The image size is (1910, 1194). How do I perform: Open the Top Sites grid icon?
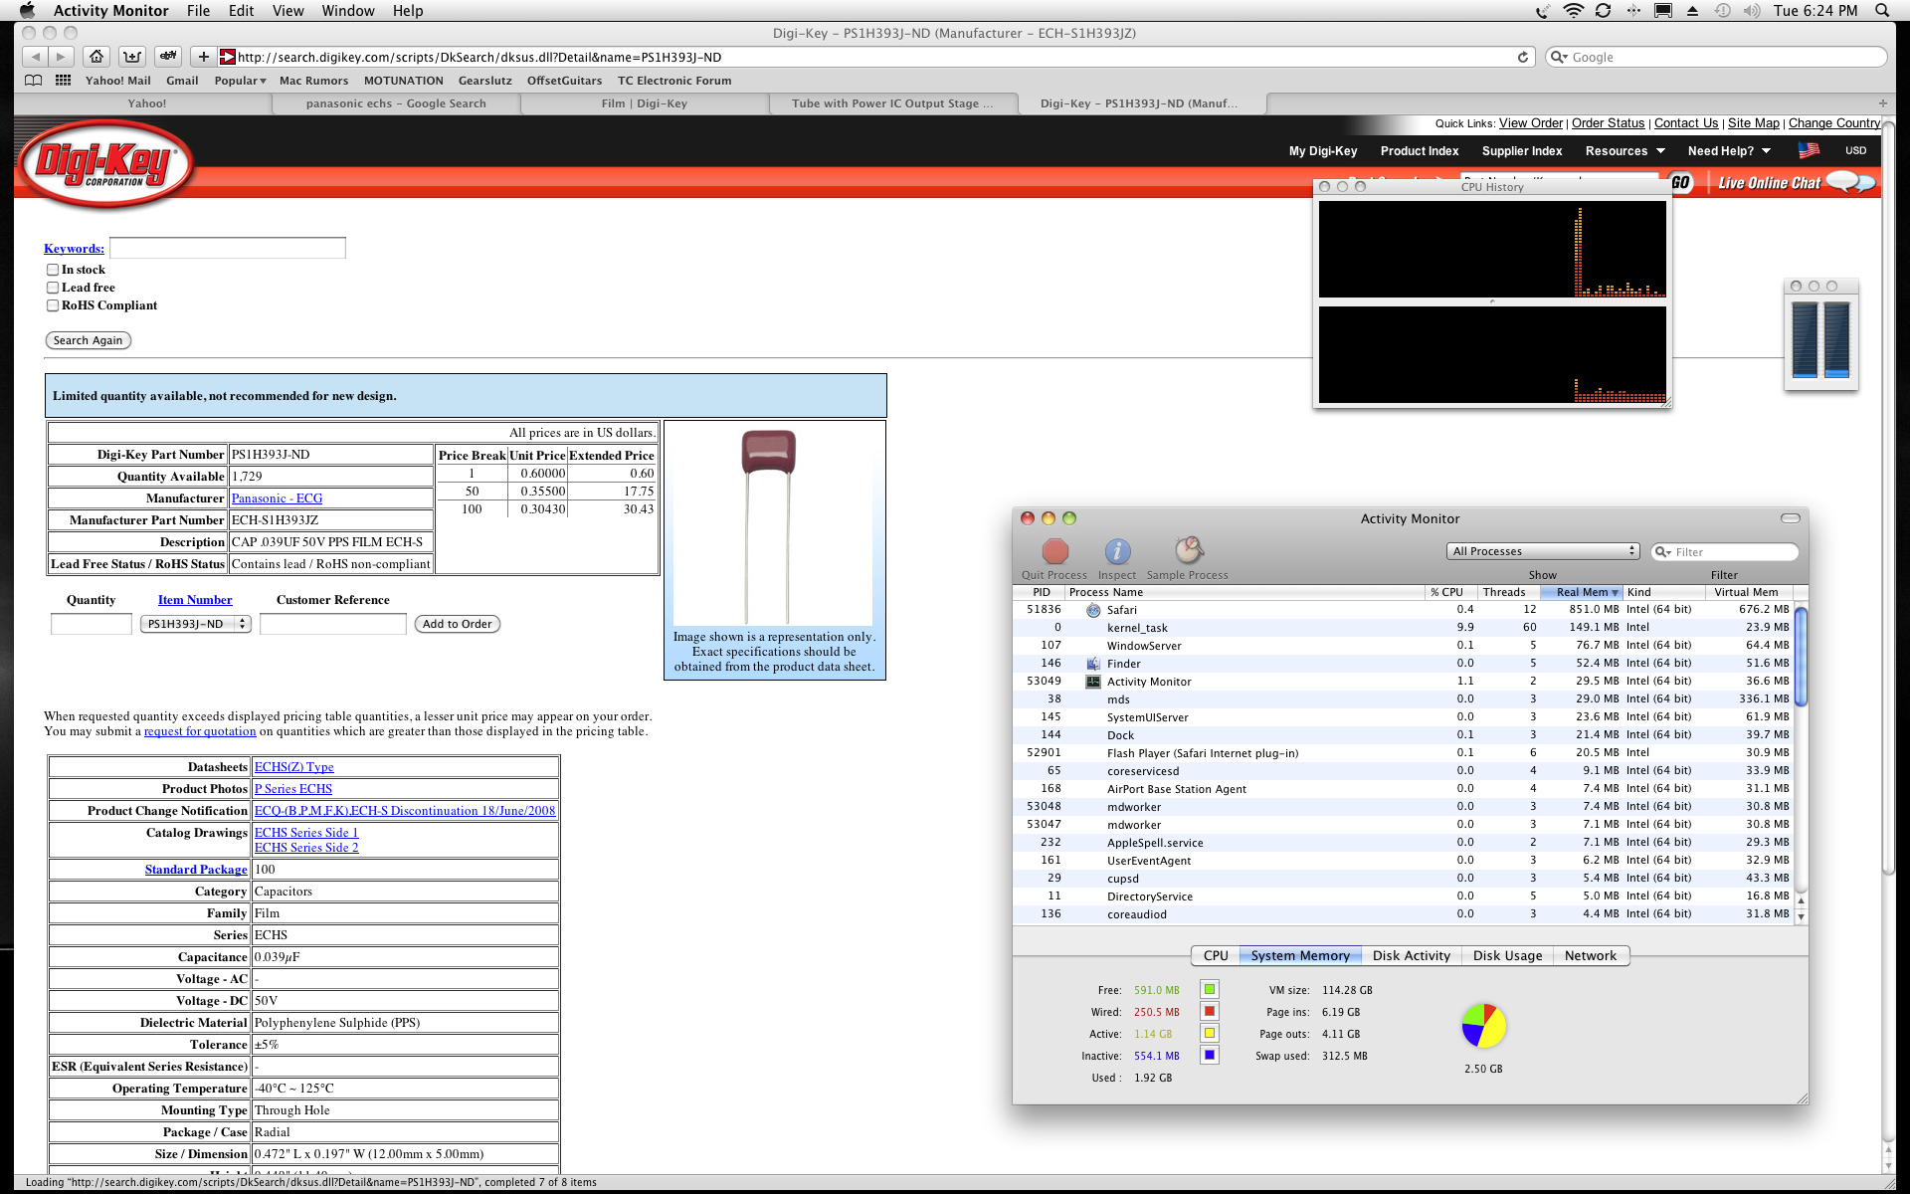click(x=63, y=81)
